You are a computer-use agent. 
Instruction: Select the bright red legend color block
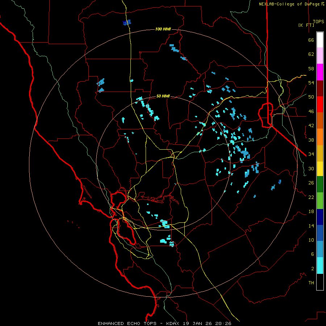320,104
